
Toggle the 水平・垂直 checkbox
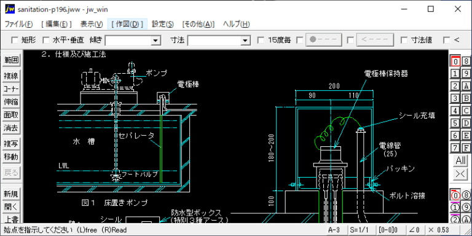point(45,40)
